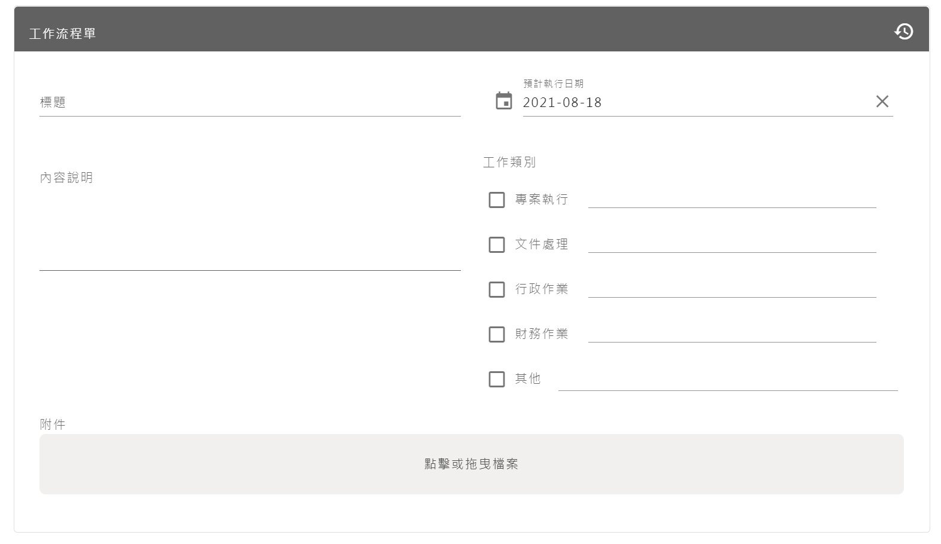Enable the 財務作業 checkbox
This screenshot has width=941, height=544.
[497, 334]
